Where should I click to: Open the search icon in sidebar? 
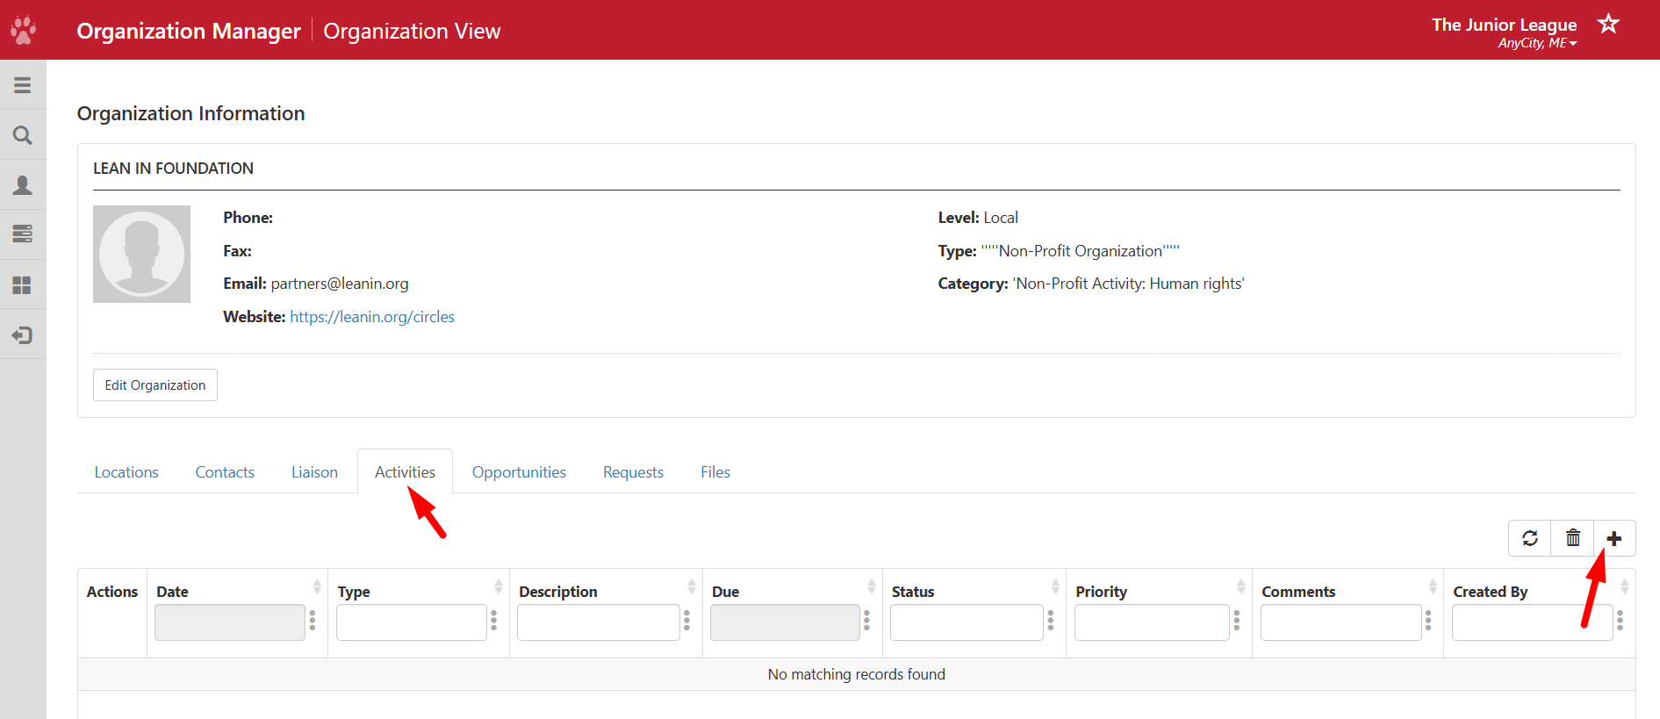[23, 135]
